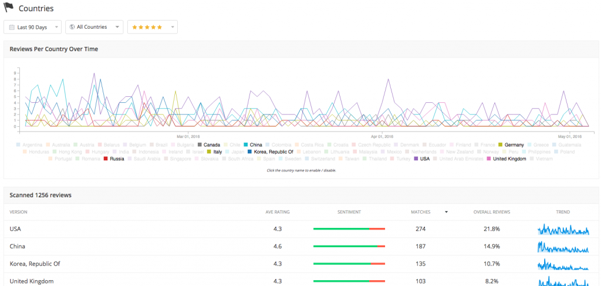Viewport: 601px width, 286px height.
Task: Expand the All Countries dropdown
Action: [94, 27]
